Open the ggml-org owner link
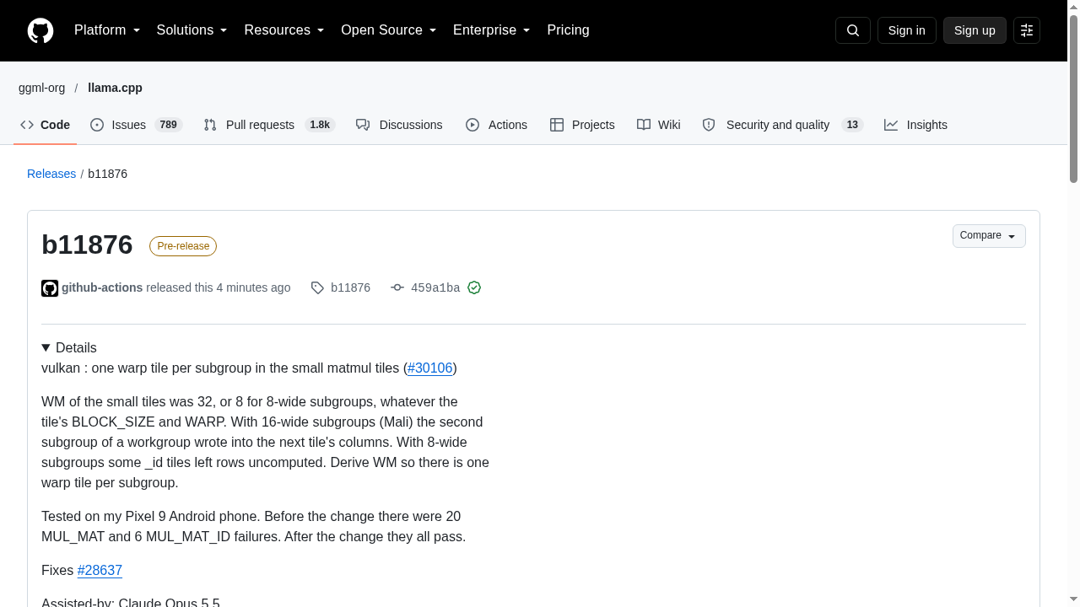The image size is (1080, 607). [41, 88]
